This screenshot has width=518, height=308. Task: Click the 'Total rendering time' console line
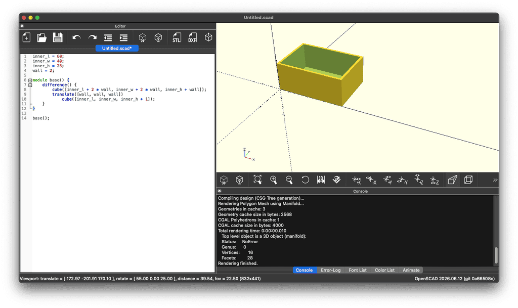252,231
